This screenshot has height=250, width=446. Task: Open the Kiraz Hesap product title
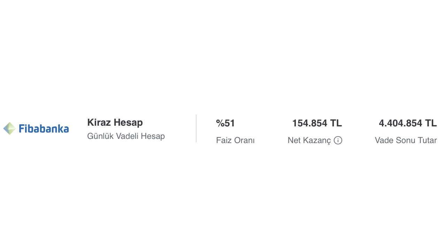[115, 123]
